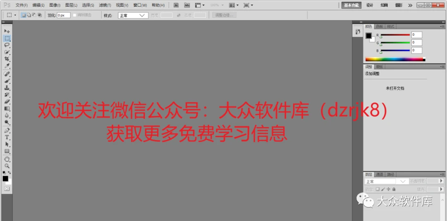
Task: Reset default foreground and background colors
Action: tap(4, 172)
